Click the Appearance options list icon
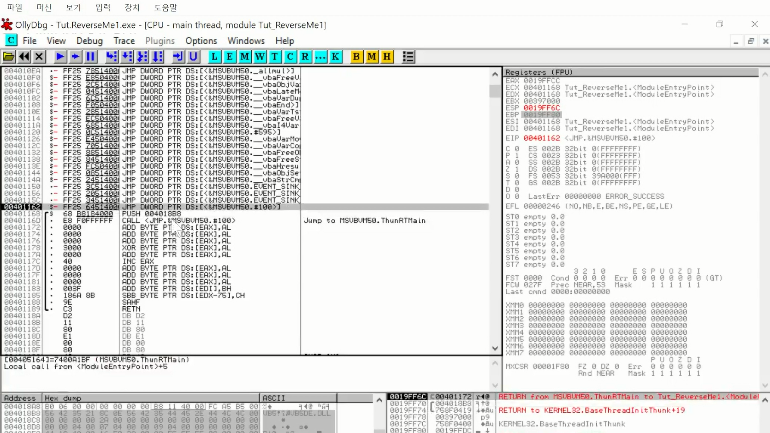Screen dimensions: 770x433 408,57
